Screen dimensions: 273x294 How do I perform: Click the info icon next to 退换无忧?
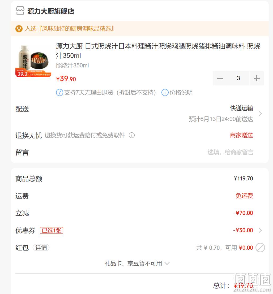tap(132, 135)
